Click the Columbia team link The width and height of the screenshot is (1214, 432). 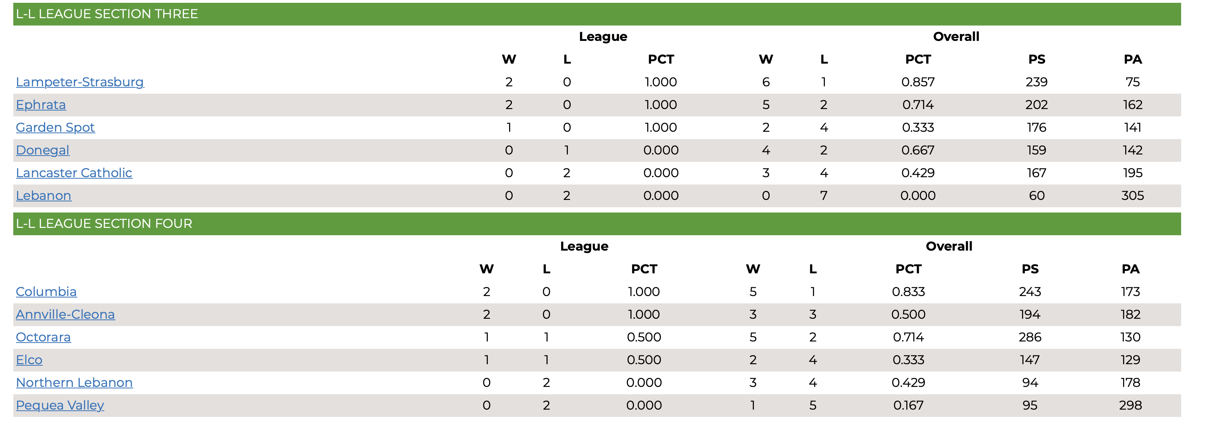tap(46, 291)
